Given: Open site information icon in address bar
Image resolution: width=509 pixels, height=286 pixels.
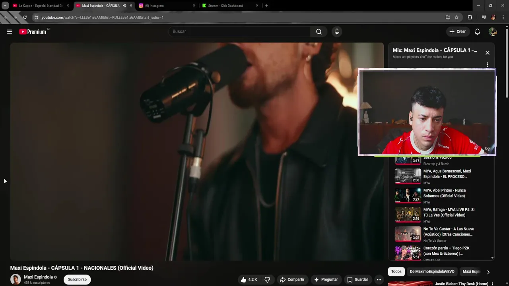Looking at the screenshot, I should coord(36,17).
